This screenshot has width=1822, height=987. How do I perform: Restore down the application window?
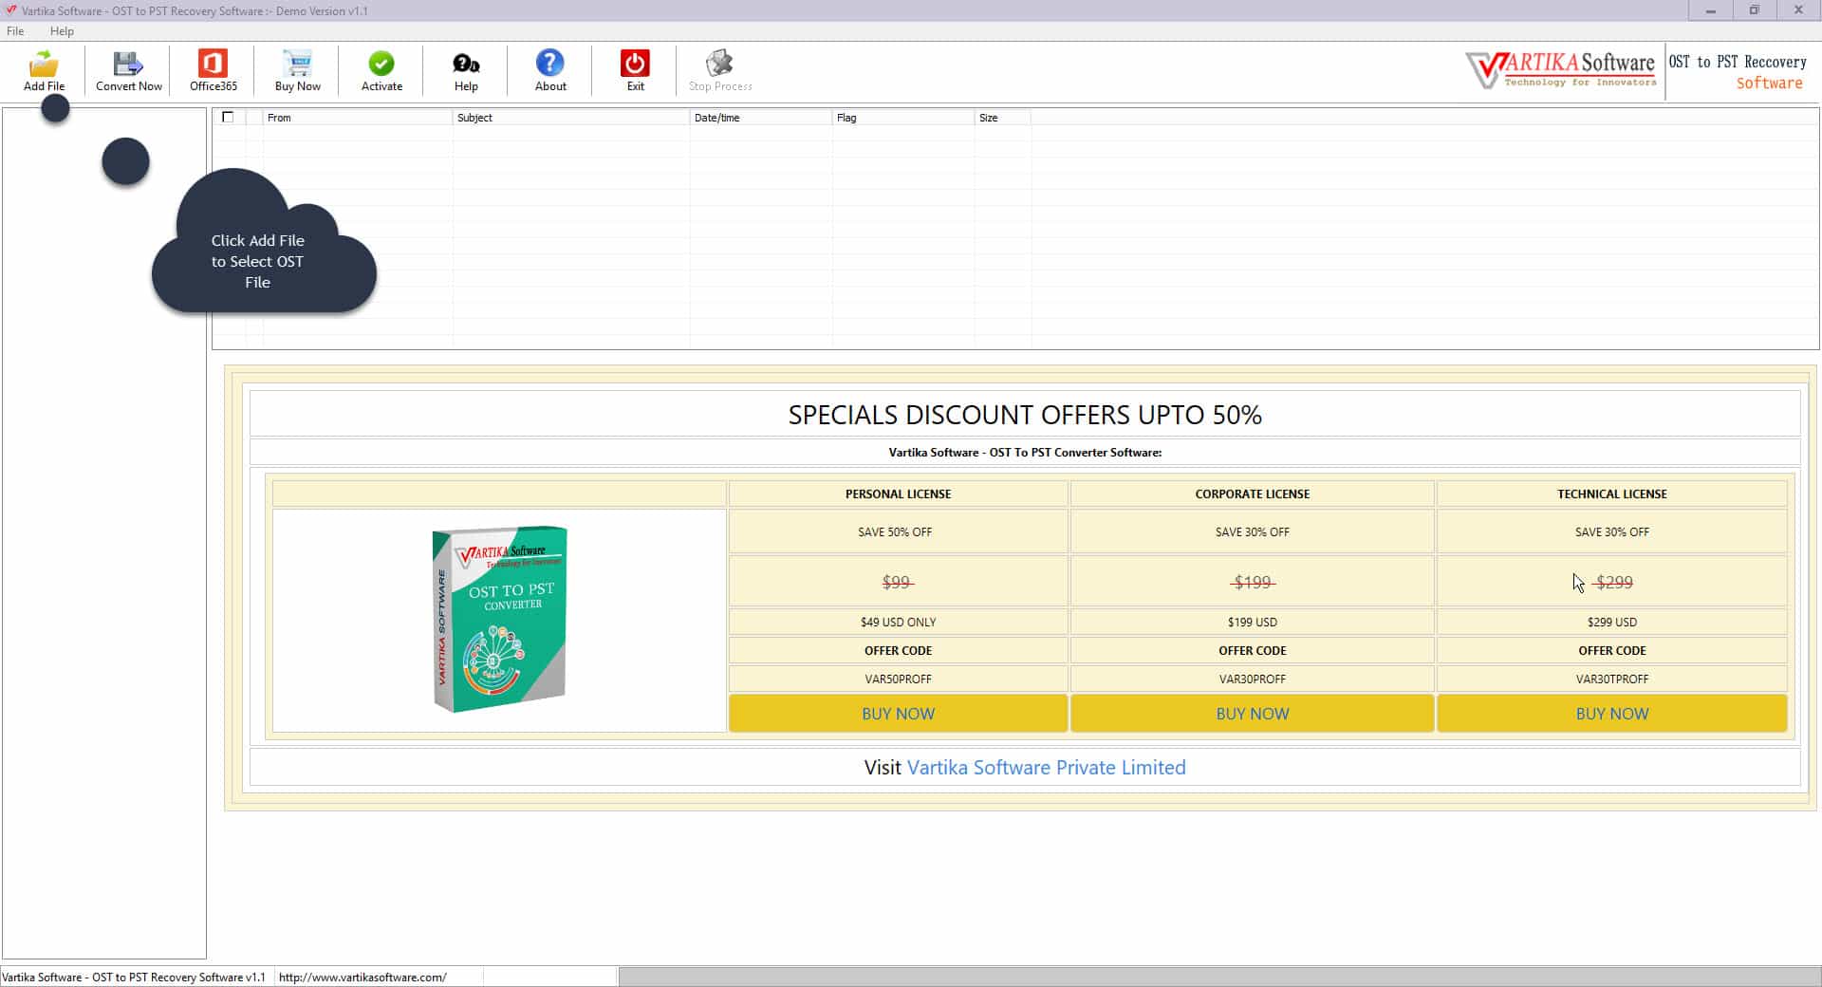1754,10
